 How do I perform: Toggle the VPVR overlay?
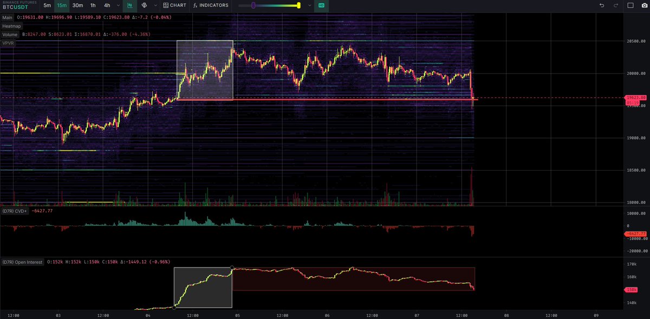pos(8,43)
